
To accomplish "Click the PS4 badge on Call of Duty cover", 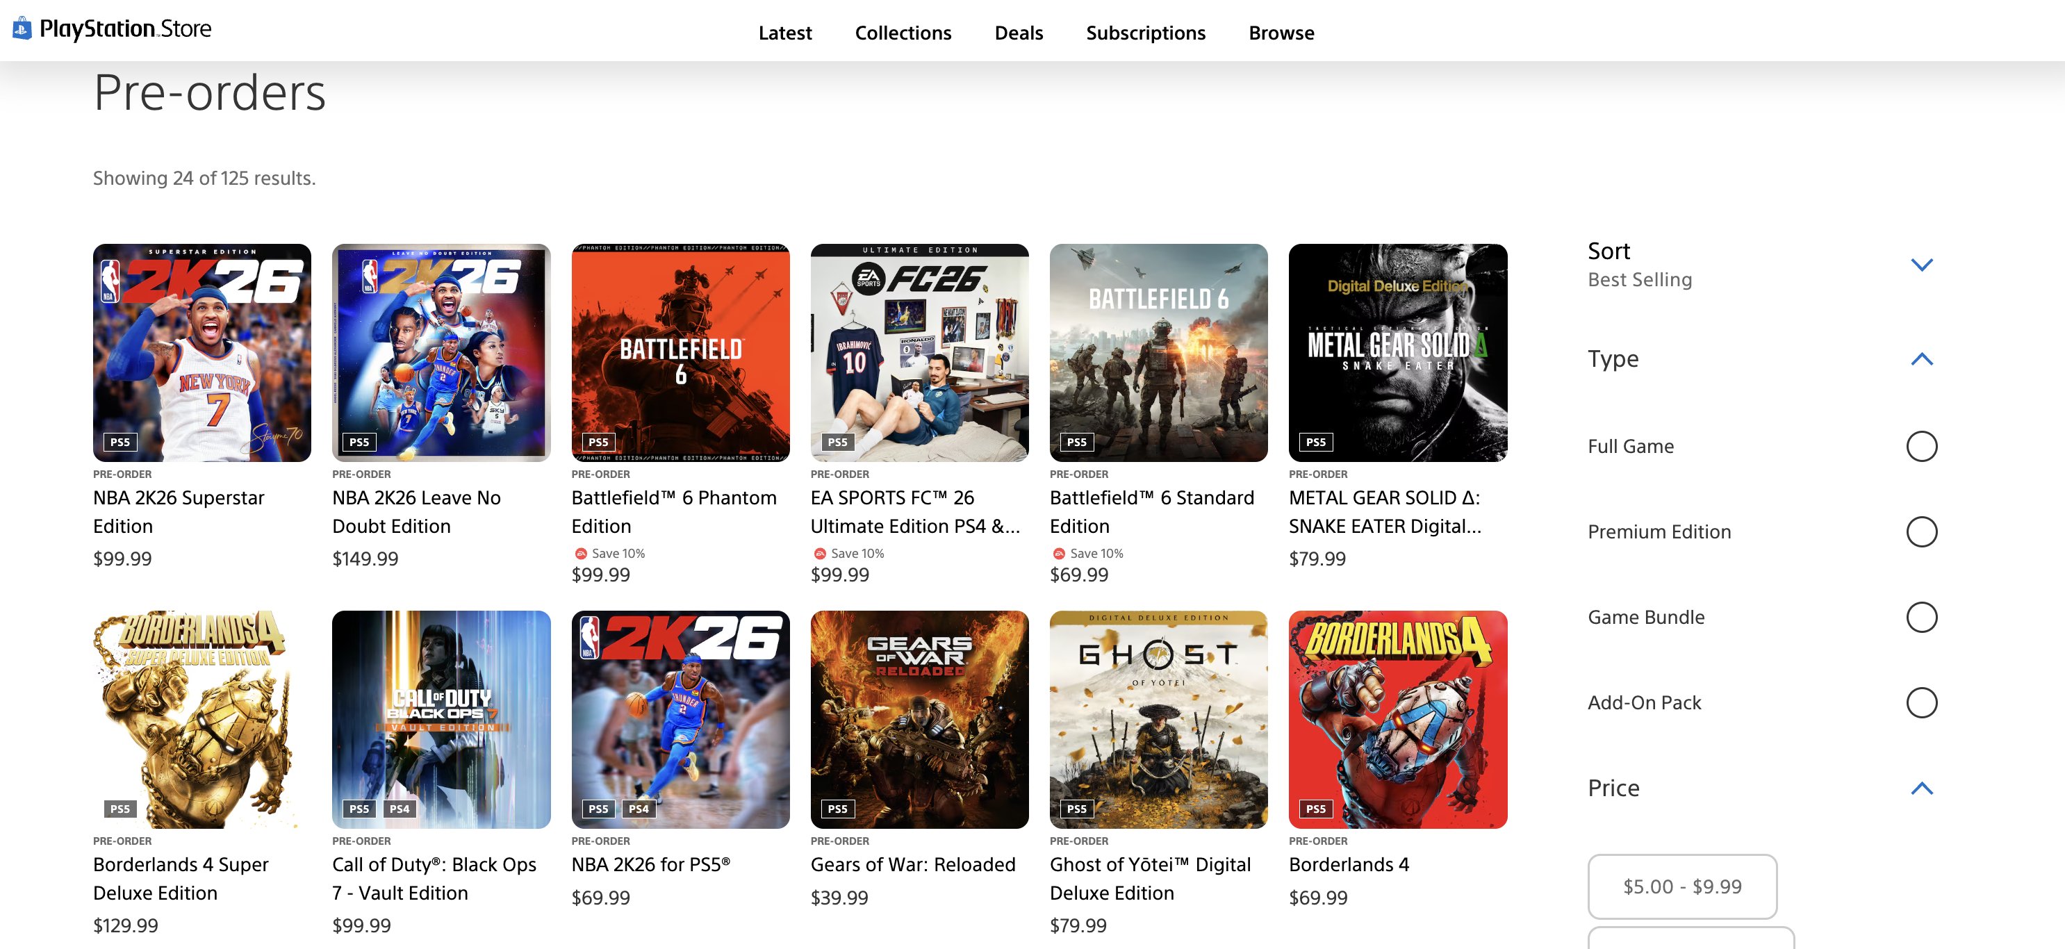I will (x=400, y=809).
